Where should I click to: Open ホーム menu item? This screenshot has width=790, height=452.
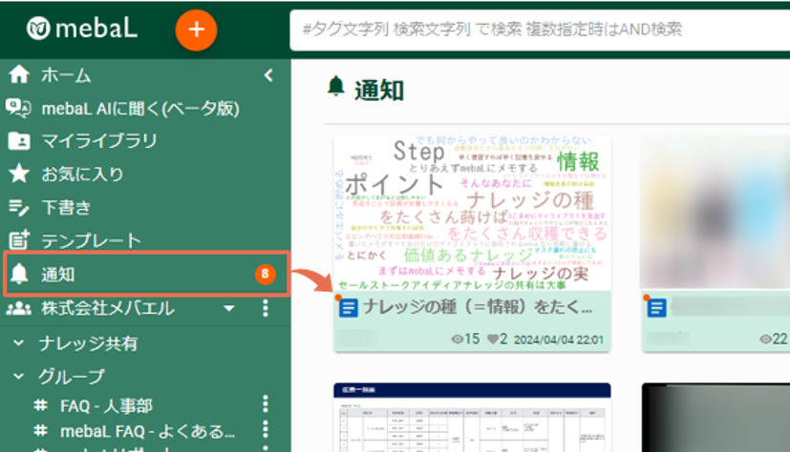(66, 75)
